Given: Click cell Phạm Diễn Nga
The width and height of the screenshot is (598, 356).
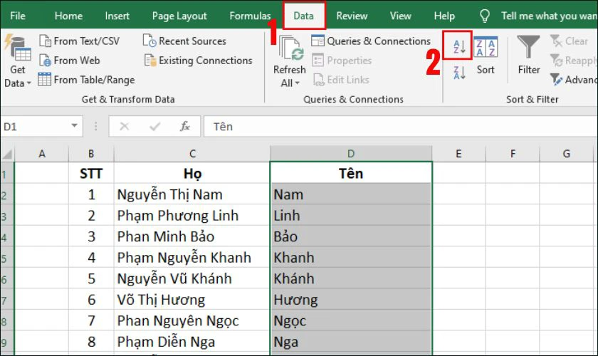Looking at the screenshot, I should (192, 342).
